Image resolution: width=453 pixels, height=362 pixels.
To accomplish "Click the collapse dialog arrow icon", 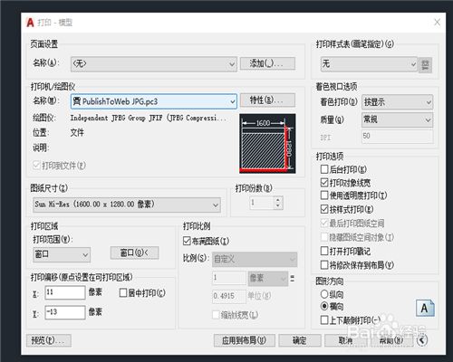I will 422,340.
